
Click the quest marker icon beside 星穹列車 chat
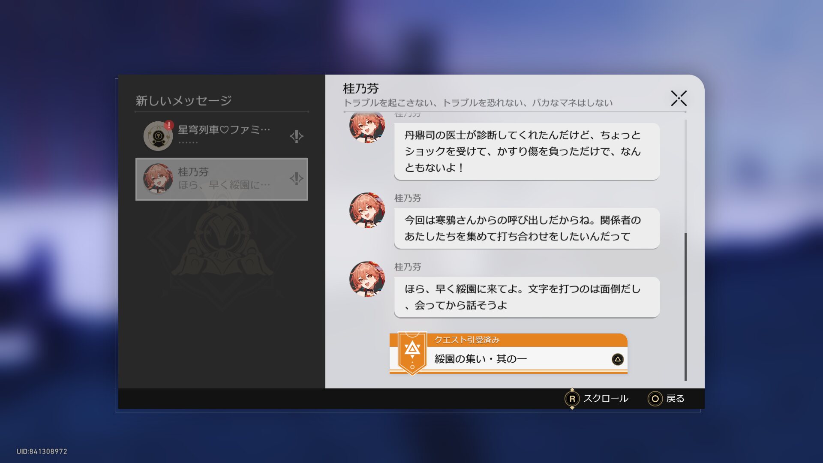[x=296, y=136]
